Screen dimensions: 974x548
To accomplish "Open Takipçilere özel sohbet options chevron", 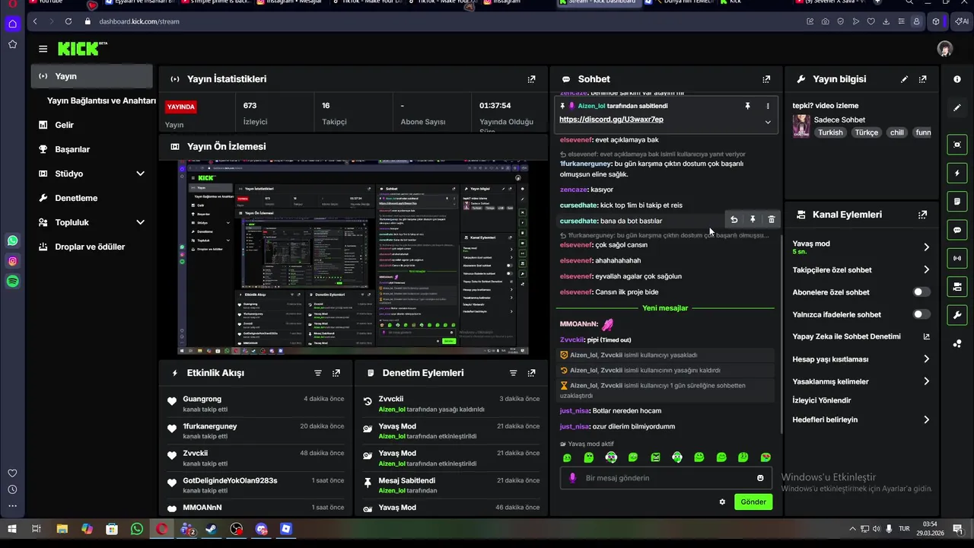I will click(926, 269).
